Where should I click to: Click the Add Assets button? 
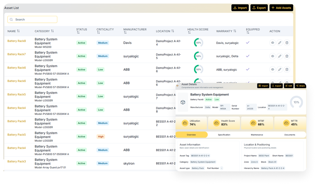[x=281, y=8]
